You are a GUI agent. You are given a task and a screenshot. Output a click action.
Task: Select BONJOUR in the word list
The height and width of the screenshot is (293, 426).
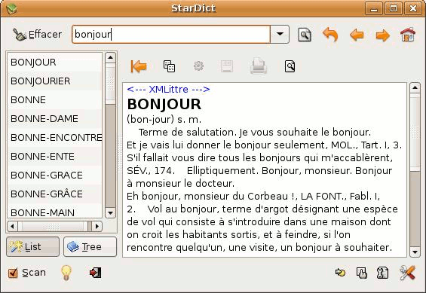(x=55, y=62)
